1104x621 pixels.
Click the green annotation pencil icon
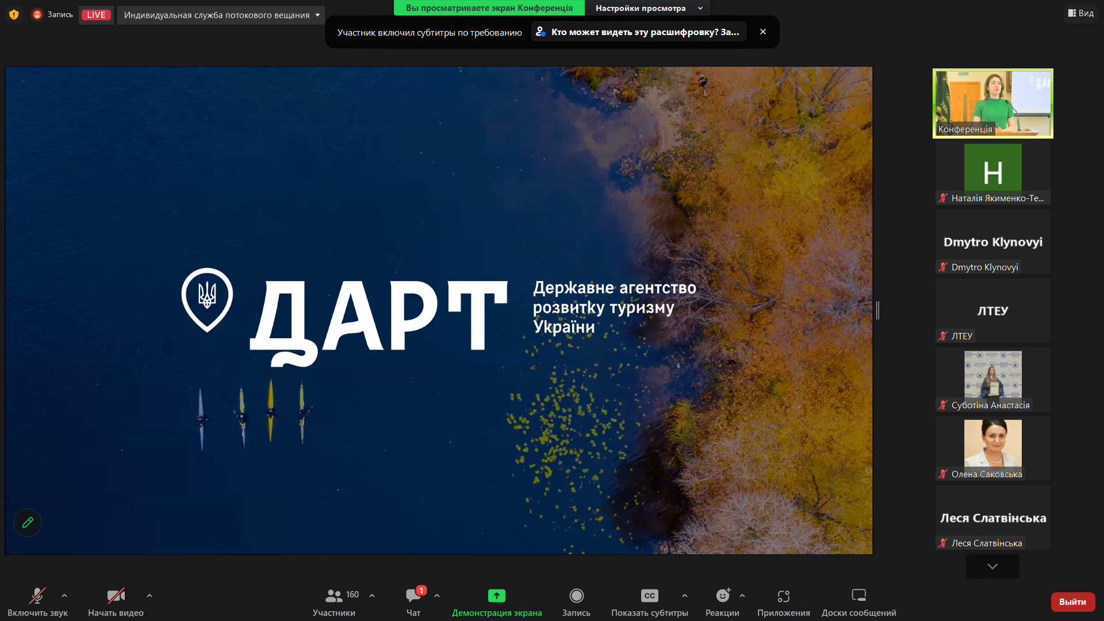[28, 523]
